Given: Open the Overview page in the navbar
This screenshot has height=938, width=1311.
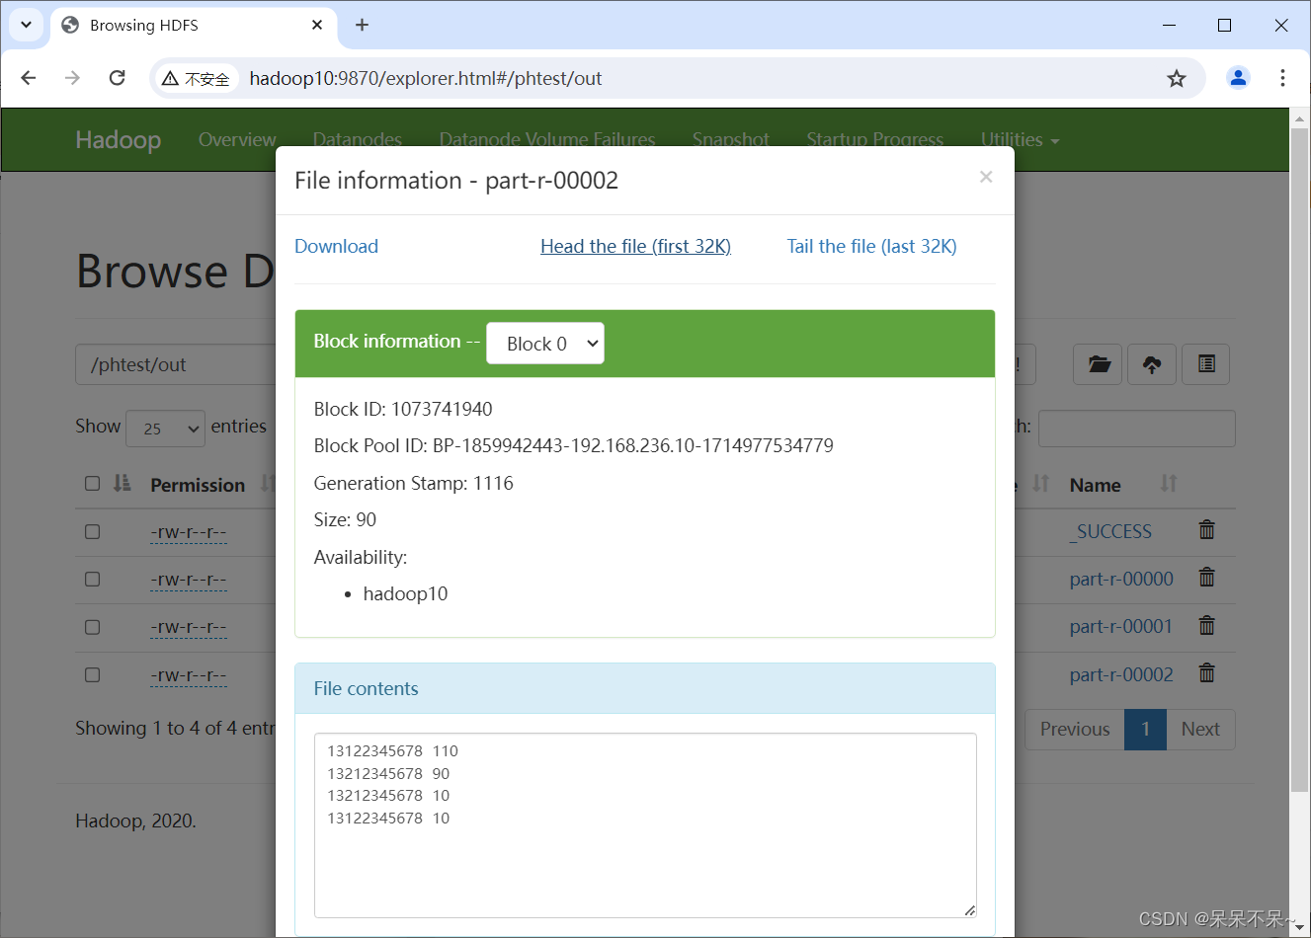Looking at the screenshot, I should coord(237,139).
